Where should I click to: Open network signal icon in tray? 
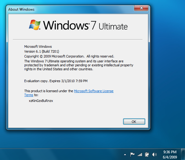pyautogui.click(x=140, y=155)
